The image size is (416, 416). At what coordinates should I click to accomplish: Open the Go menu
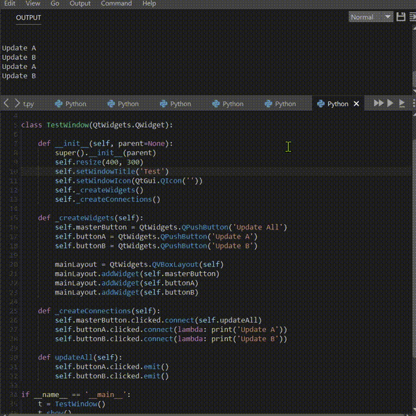click(55, 3)
